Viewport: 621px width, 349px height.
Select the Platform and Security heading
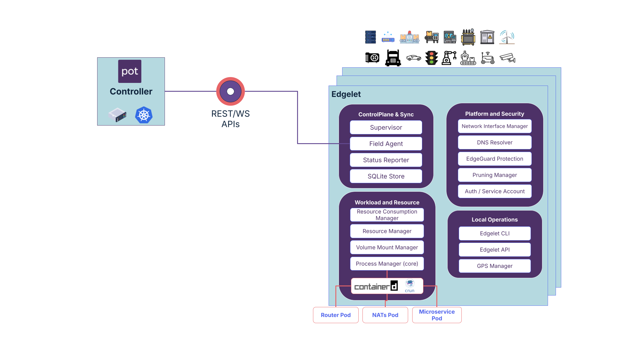point(495,114)
